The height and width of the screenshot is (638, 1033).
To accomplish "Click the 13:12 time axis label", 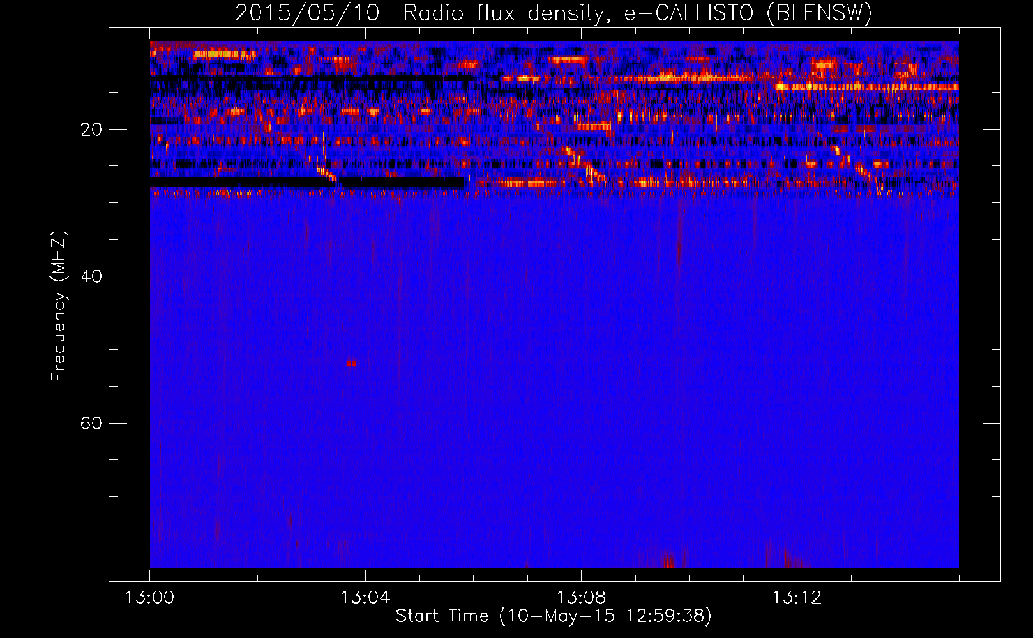I will tap(797, 598).
